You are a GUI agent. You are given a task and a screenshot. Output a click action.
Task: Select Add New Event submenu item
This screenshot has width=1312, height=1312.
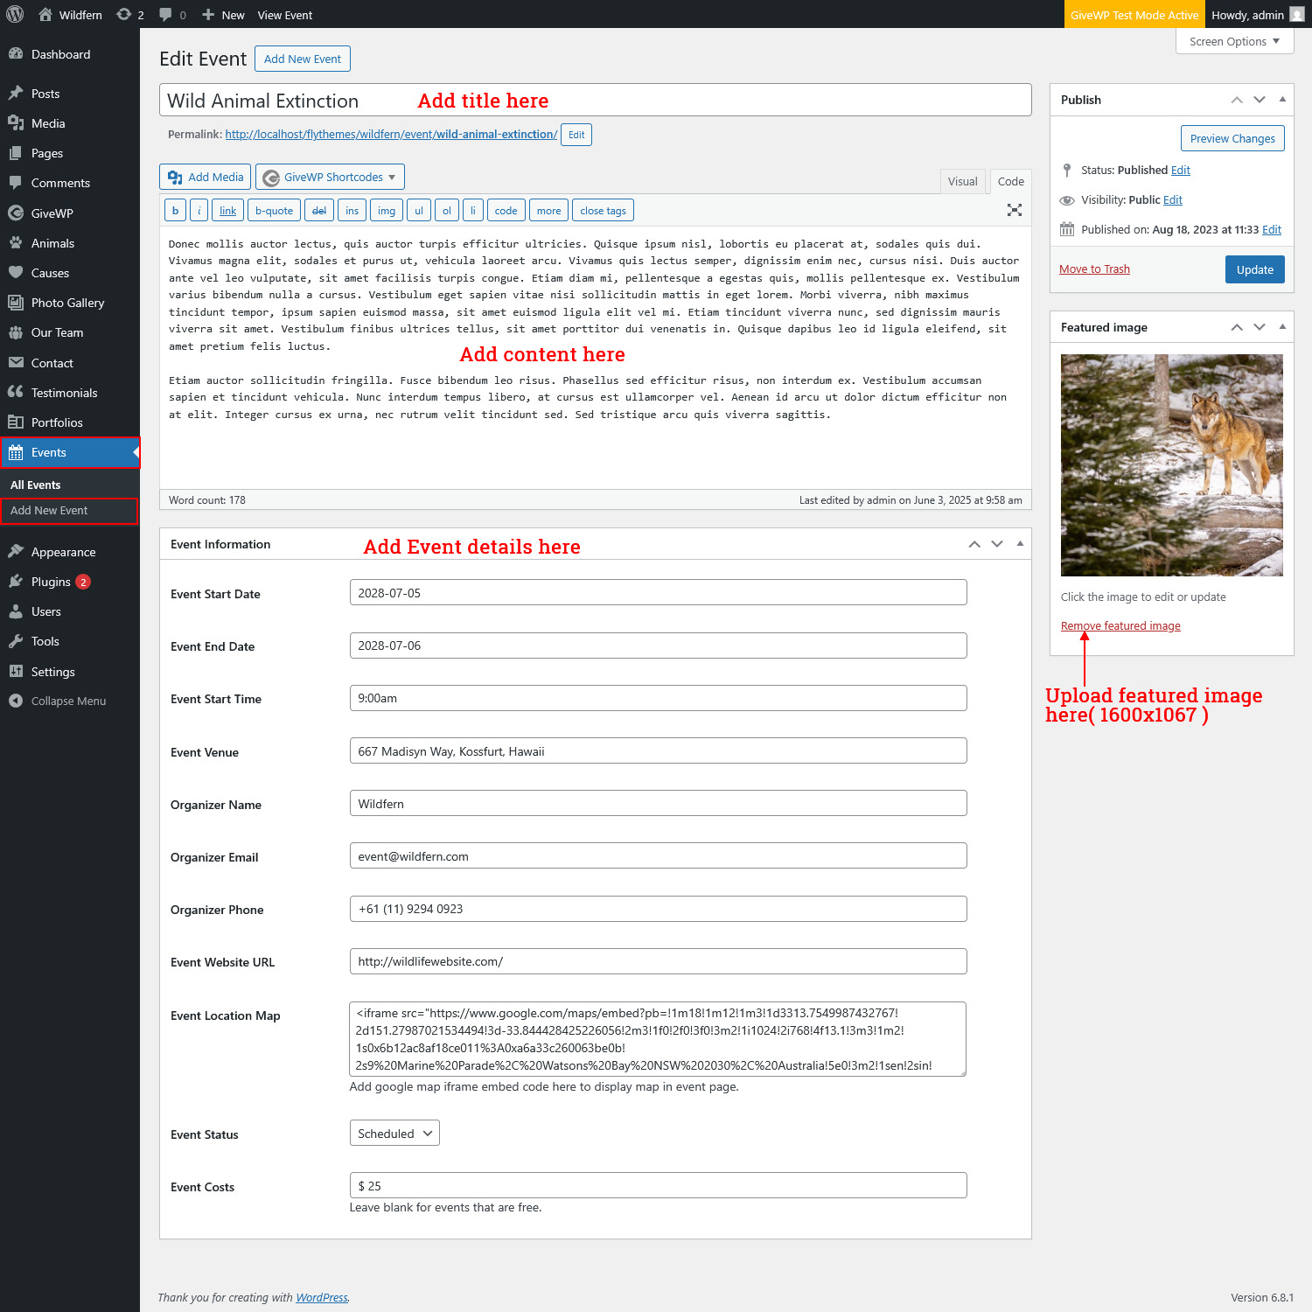coord(49,511)
